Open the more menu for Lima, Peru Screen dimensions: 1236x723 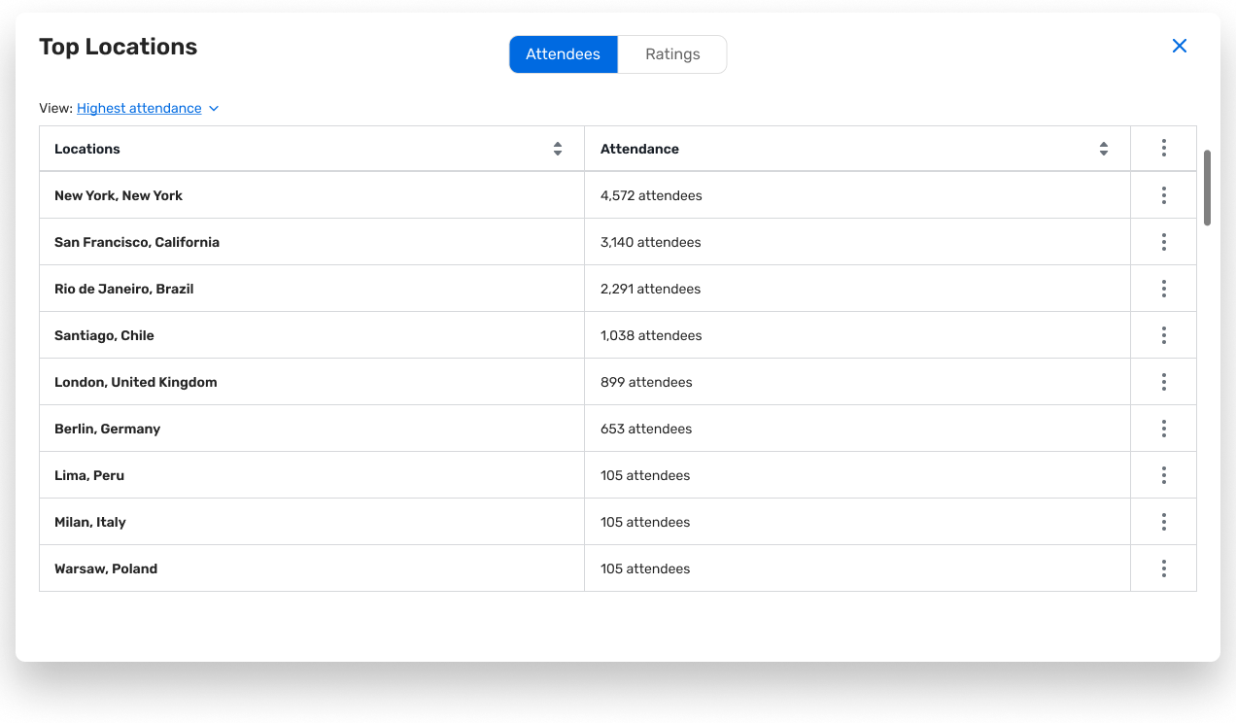(1163, 475)
